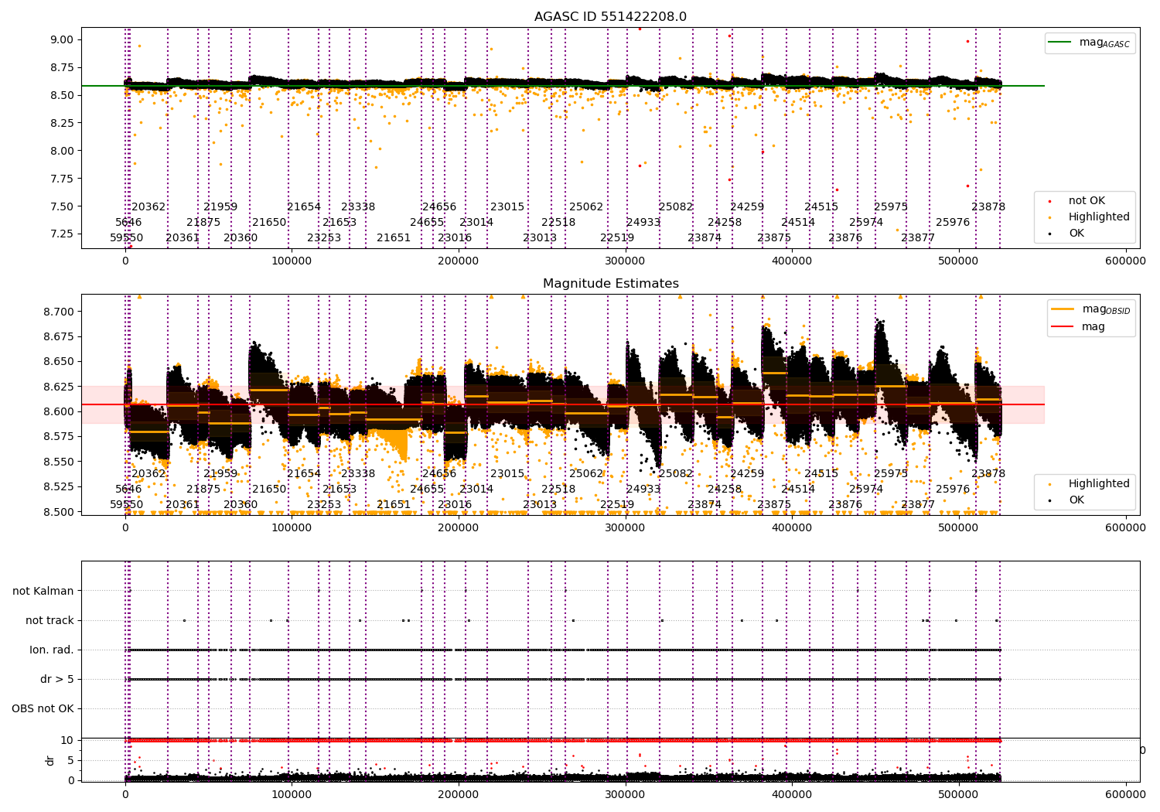Screen dimensions: 1160x812
Task: Click obsid label 25975 in top plot
Action: click(x=891, y=206)
